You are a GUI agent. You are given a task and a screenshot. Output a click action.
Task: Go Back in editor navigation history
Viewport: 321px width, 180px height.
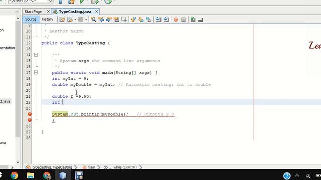click(x=70, y=19)
